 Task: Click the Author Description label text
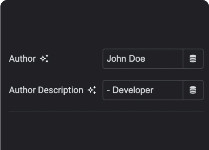(46, 90)
